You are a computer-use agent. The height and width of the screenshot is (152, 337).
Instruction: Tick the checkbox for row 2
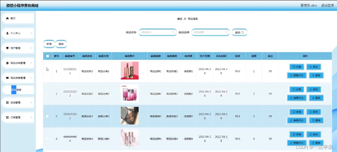pos(48,94)
